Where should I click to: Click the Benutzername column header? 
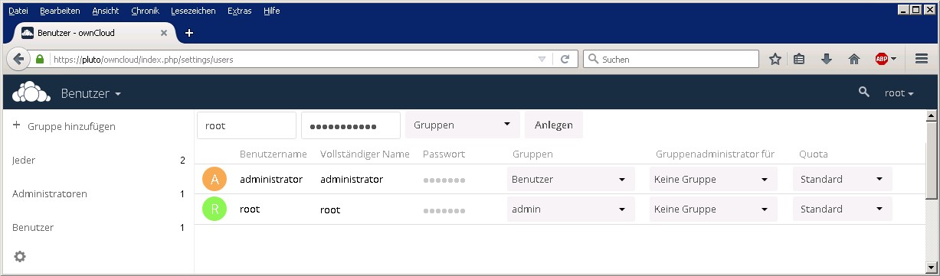point(273,154)
